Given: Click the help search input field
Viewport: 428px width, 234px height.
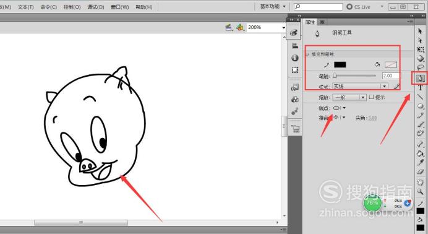Looking at the screenshot, I should 318,7.
